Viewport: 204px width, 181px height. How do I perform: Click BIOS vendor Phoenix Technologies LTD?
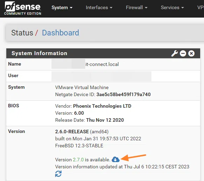click(x=102, y=106)
